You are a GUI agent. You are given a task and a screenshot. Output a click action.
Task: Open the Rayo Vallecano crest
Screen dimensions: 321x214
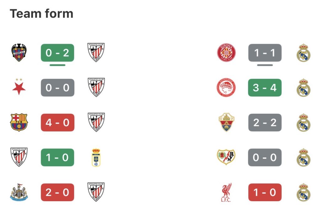click(226, 157)
